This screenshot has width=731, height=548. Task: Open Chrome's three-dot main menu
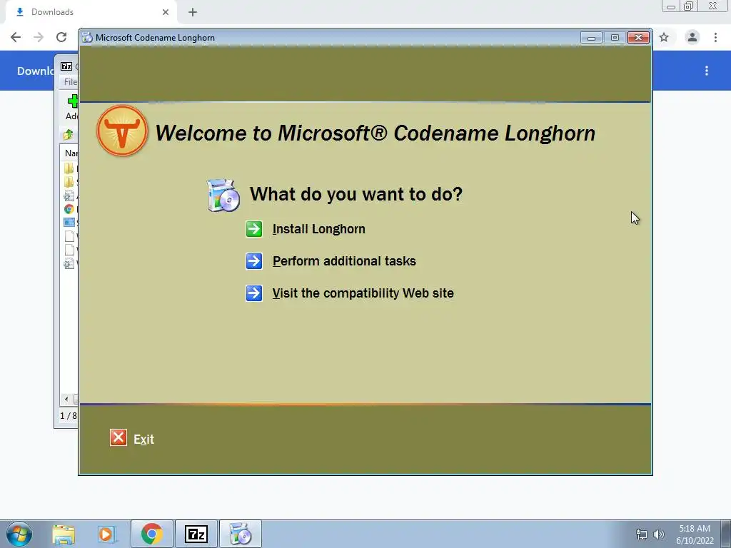coord(715,37)
